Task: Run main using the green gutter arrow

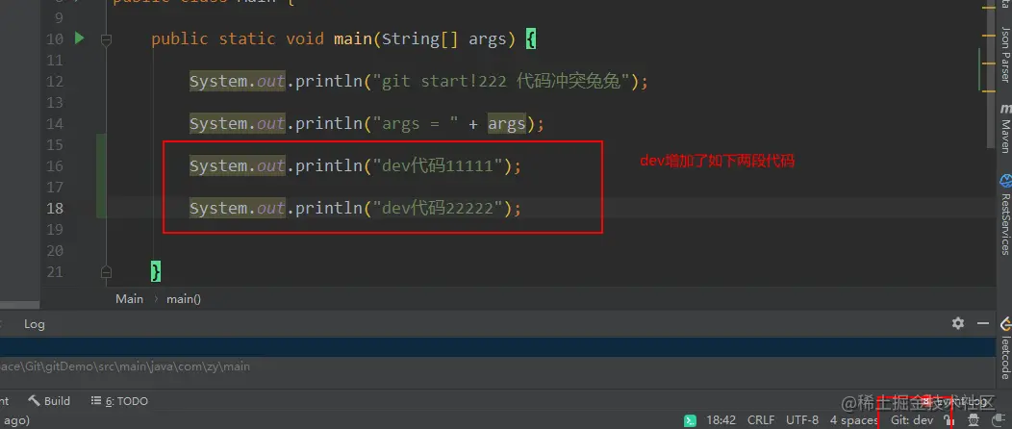Action: coord(79,38)
